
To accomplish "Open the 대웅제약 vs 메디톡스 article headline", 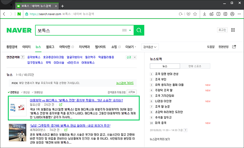I will point(76,100).
